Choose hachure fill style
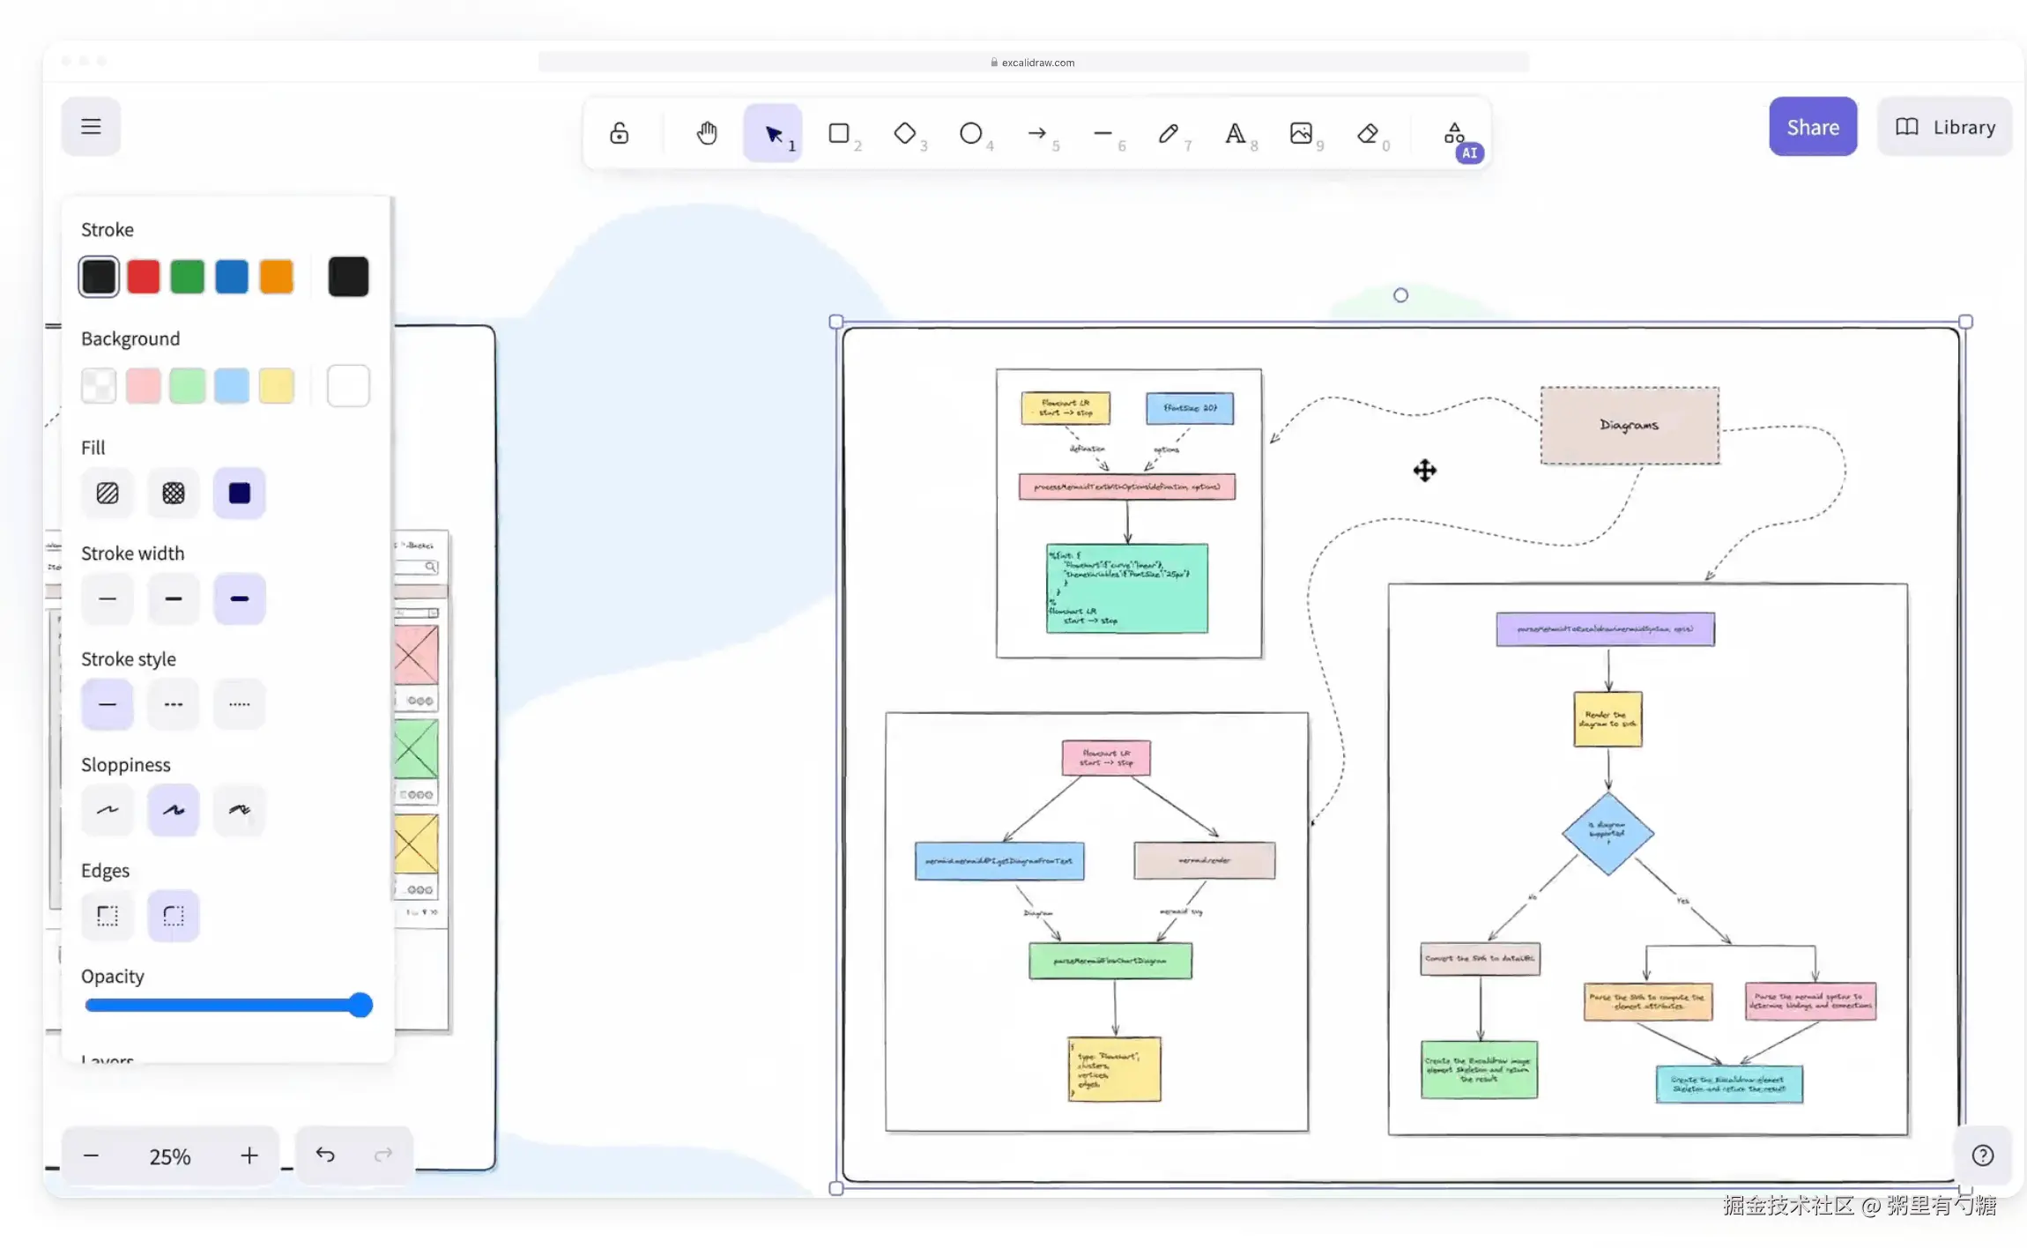The height and width of the screenshot is (1248, 2027). [x=108, y=493]
